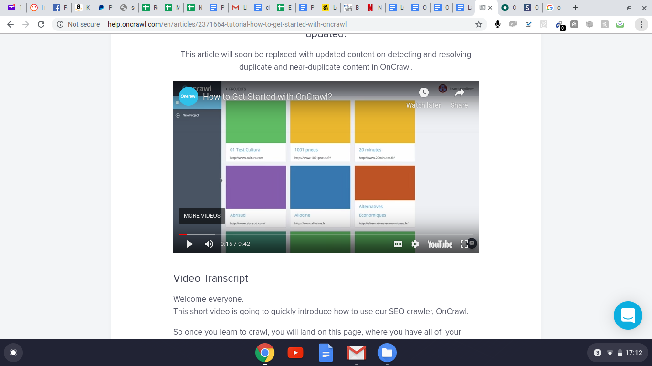Click the 01 Test Cultura project in video
Screen dimensions: 652x366
256,131
